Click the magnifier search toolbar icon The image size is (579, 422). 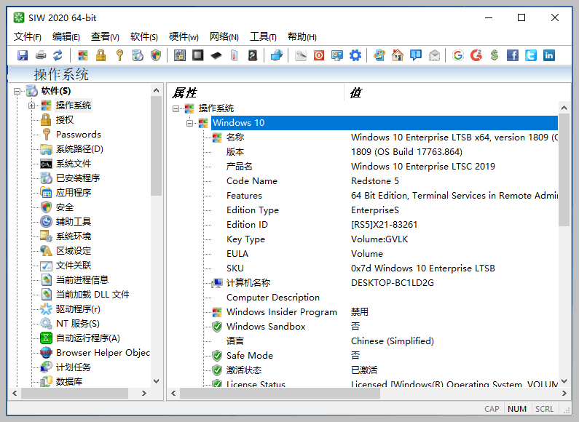point(301,55)
